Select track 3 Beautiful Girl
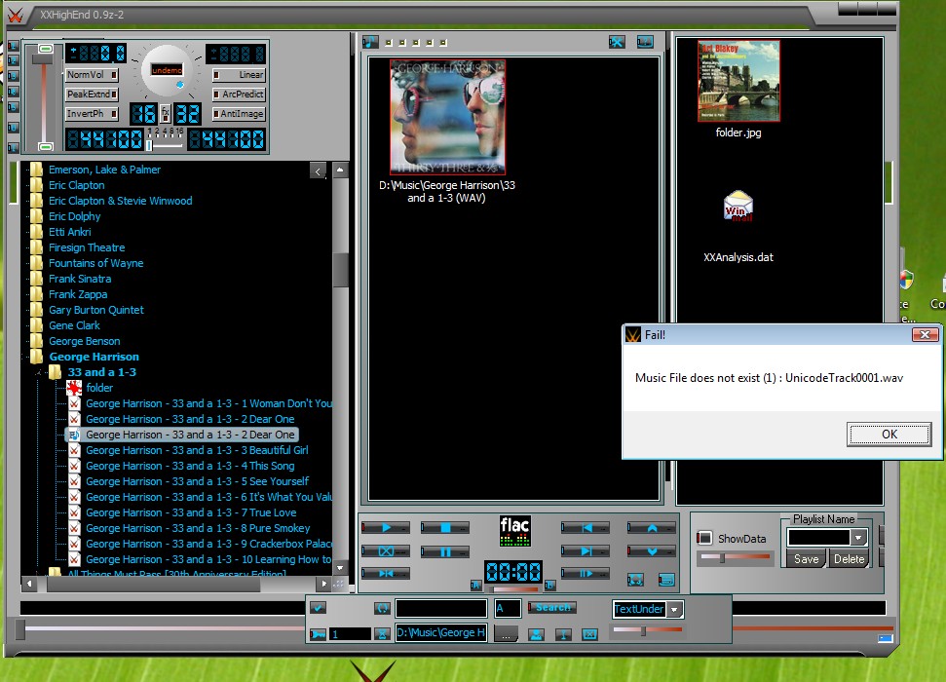This screenshot has height=682, width=946. (x=197, y=450)
